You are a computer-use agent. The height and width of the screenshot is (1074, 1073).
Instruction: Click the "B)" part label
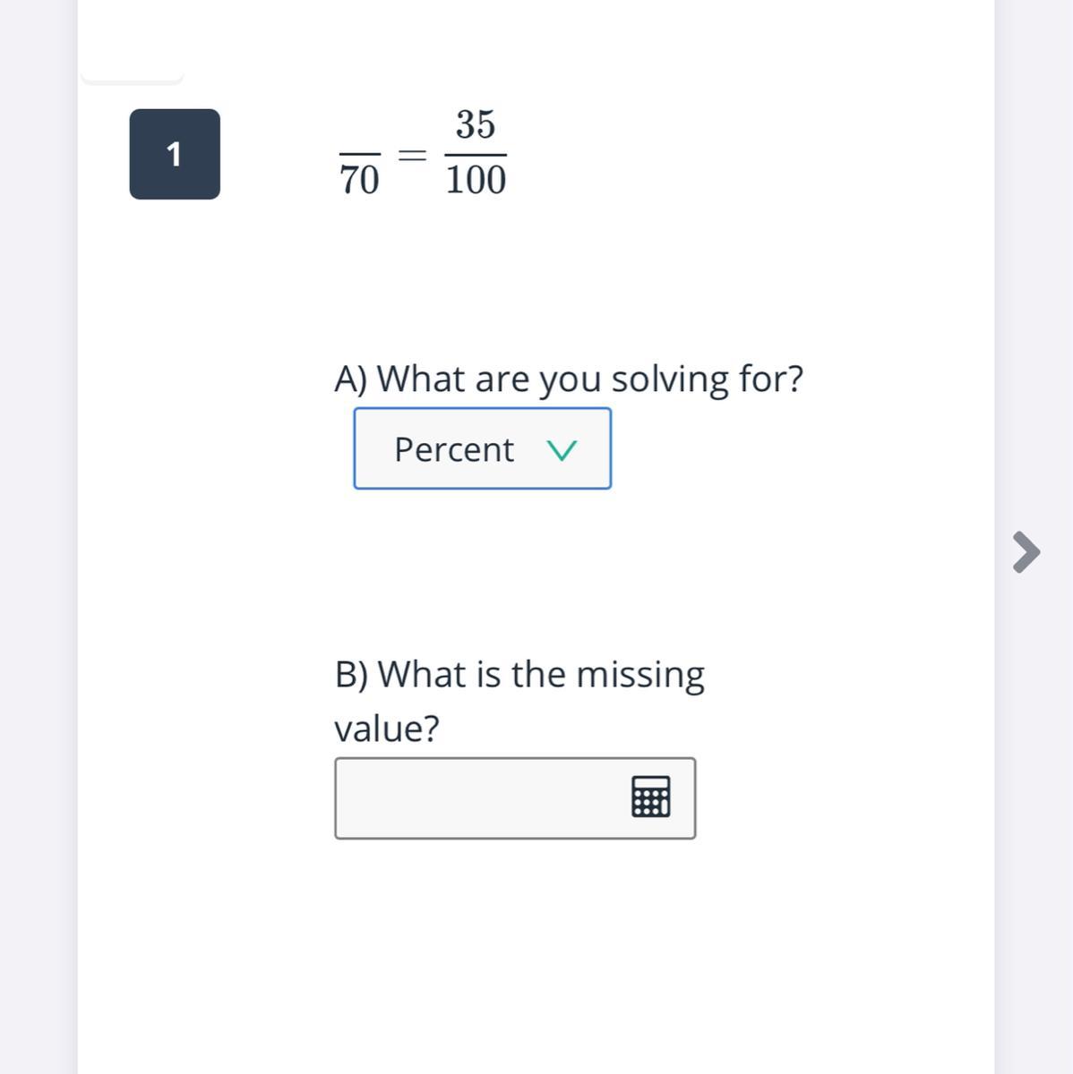click(x=351, y=674)
